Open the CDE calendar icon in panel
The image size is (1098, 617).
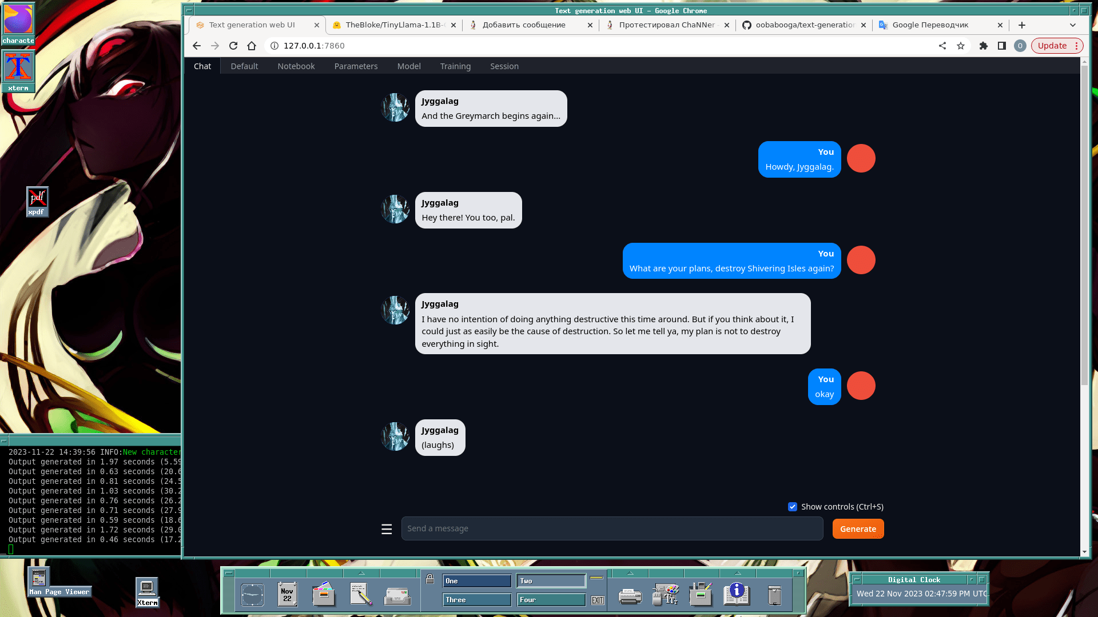click(x=287, y=595)
